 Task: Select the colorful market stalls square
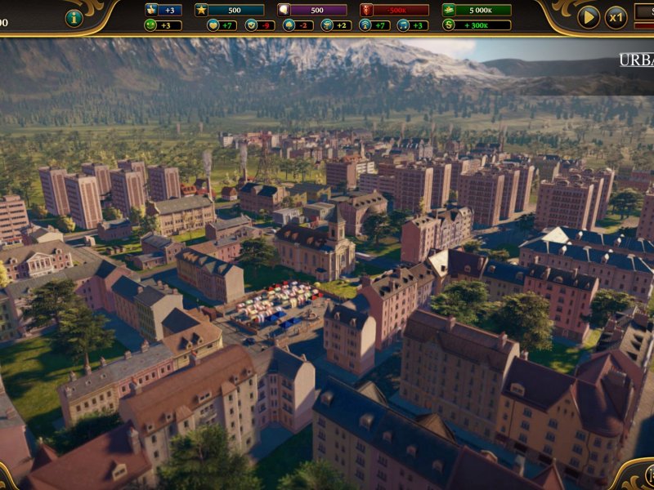(274, 304)
